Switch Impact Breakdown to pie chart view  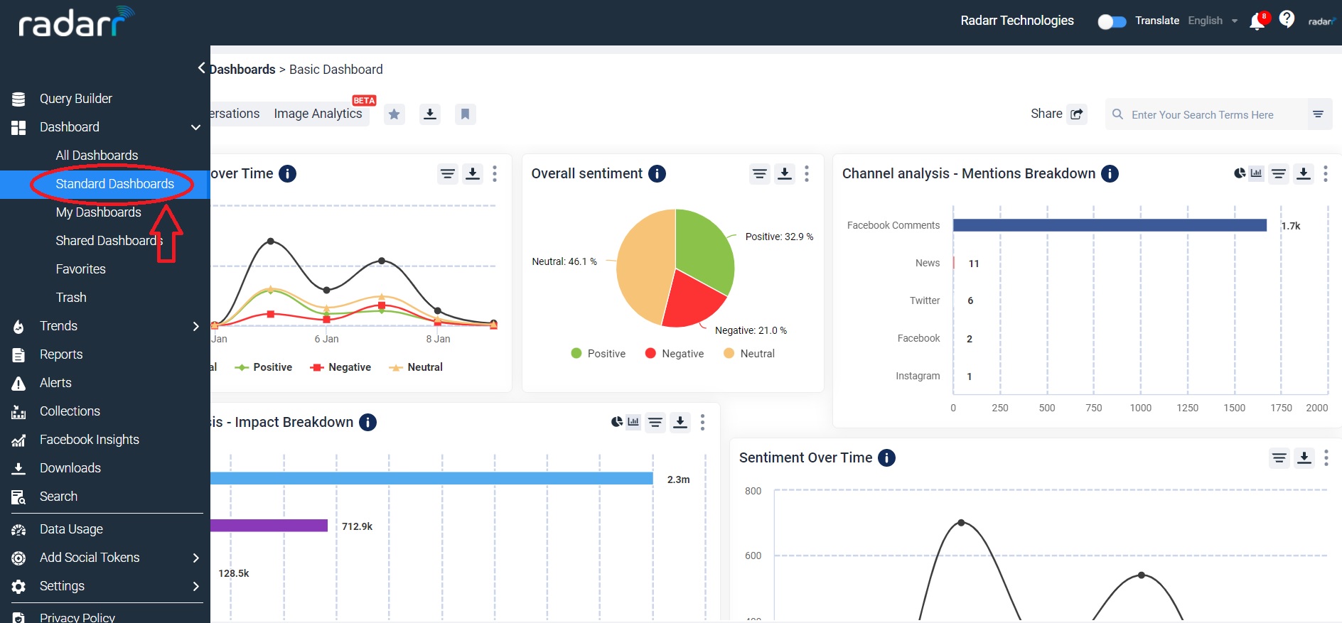pyautogui.click(x=617, y=421)
